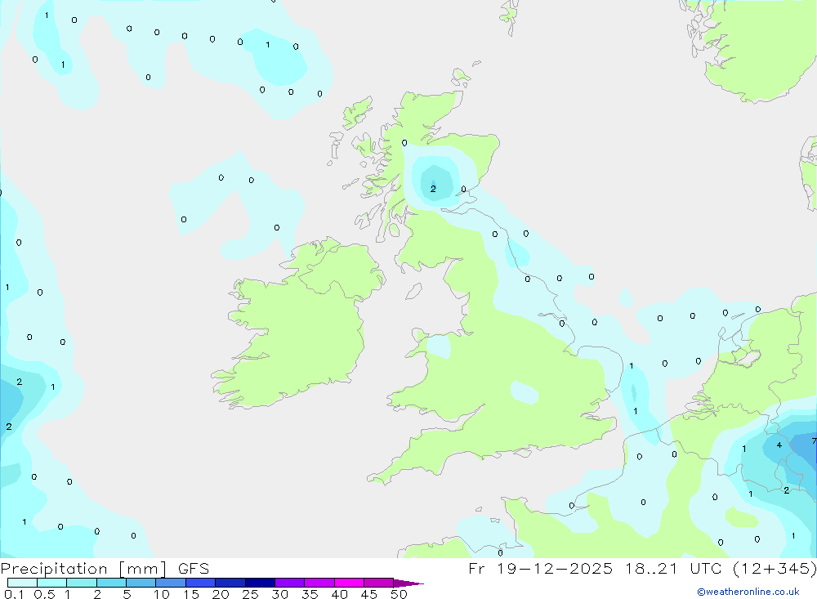
Task: Click the '10' legend scale label
Action: click(162, 594)
